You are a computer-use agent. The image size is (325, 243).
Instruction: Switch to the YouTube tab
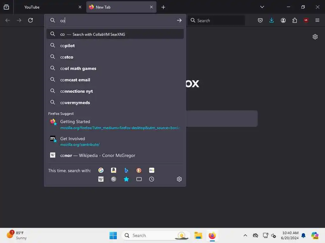coord(50,7)
